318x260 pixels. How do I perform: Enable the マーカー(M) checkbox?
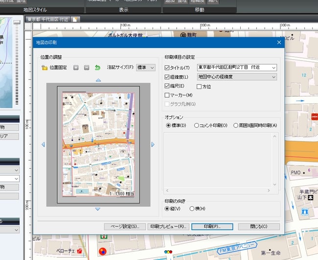[x=167, y=95]
